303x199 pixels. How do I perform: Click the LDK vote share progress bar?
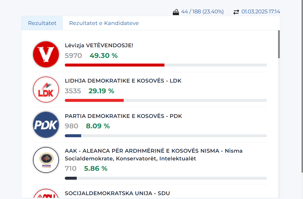pyautogui.click(x=166, y=100)
